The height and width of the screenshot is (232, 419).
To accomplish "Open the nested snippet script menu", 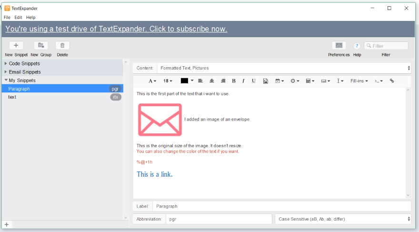I will coord(379,81).
